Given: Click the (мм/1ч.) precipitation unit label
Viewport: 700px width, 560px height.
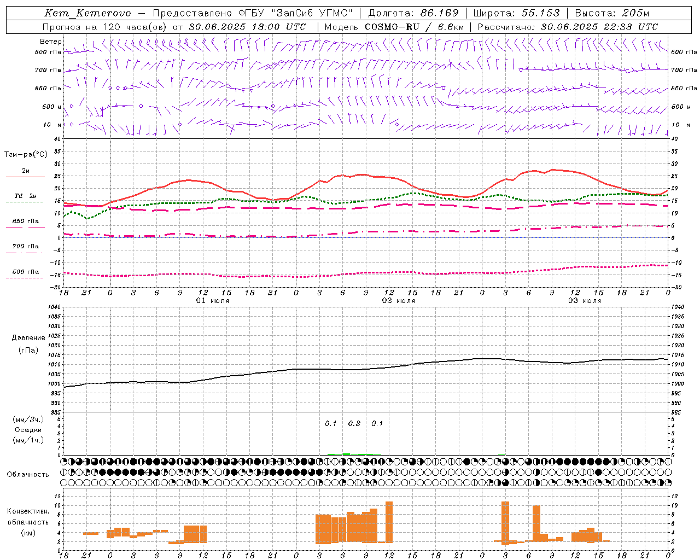Looking at the screenshot, I should [x=28, y=440].
